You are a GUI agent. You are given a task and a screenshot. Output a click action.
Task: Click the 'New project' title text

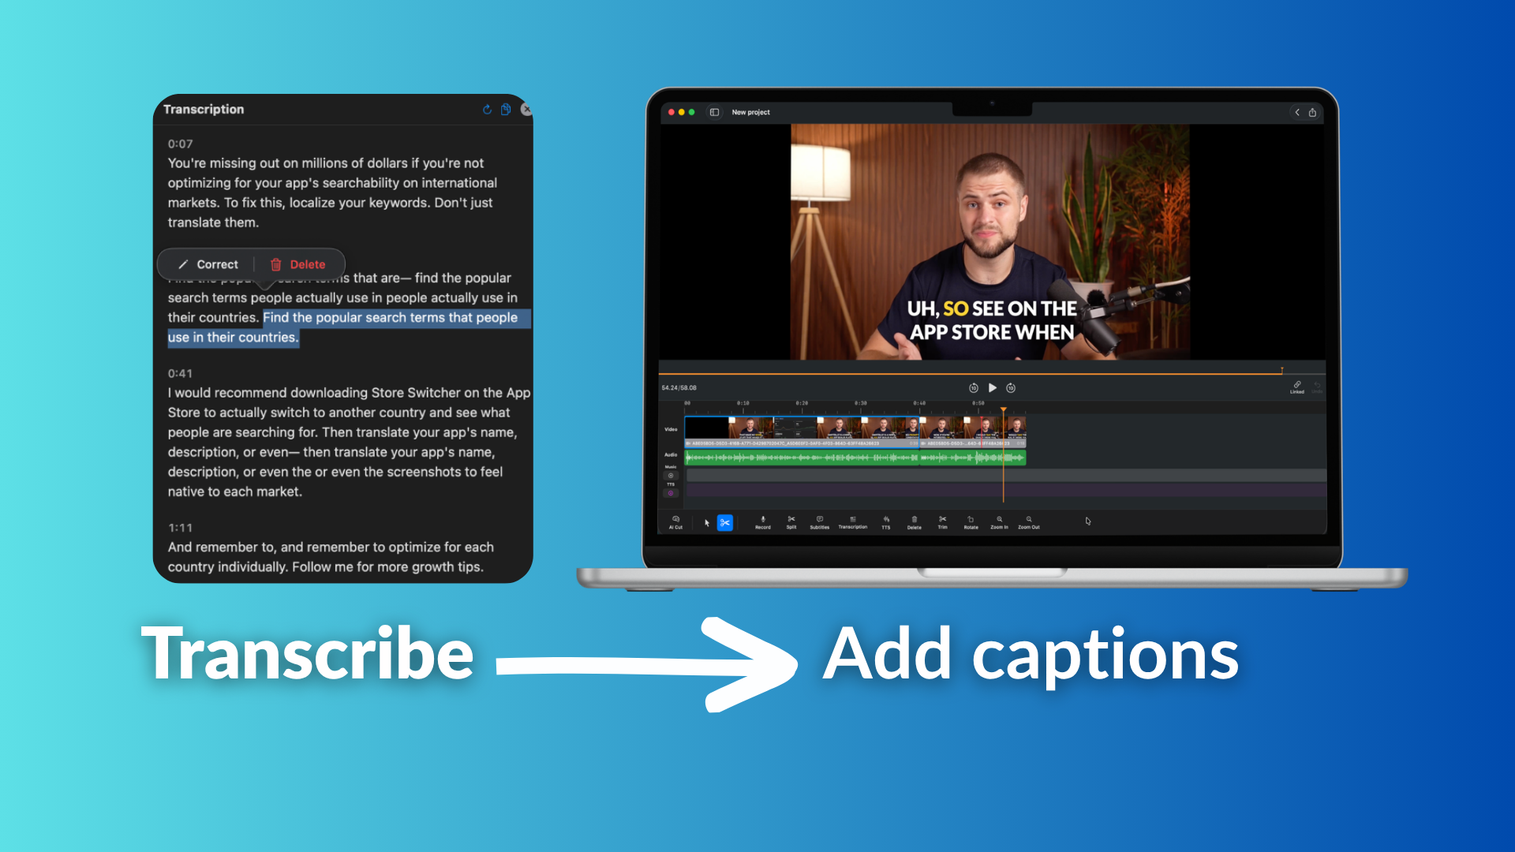point(750,112)
